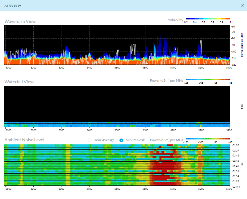Click the -70 power axis label
This screenshot has width=247, height=199.
[x=233, y=32]
